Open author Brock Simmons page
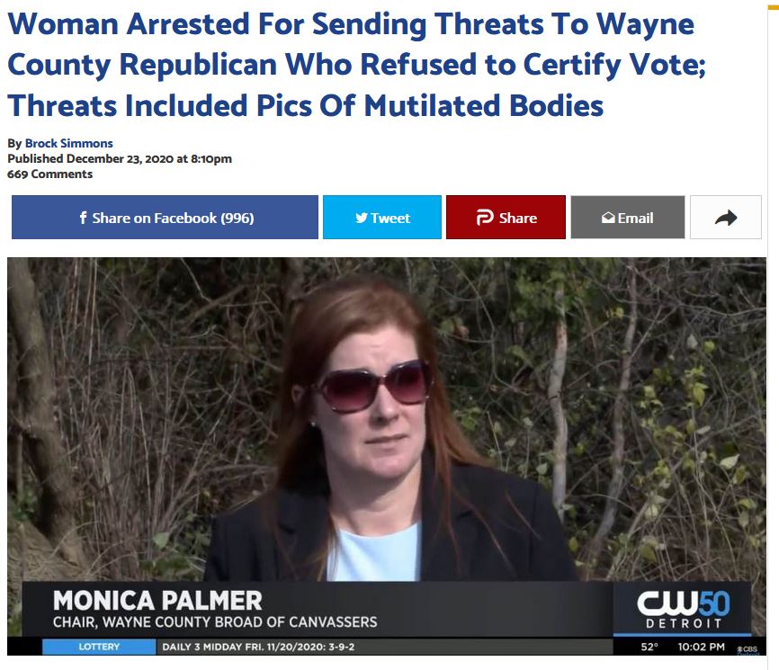This screenshot has width=779, height=670. (x=69, y=143)
